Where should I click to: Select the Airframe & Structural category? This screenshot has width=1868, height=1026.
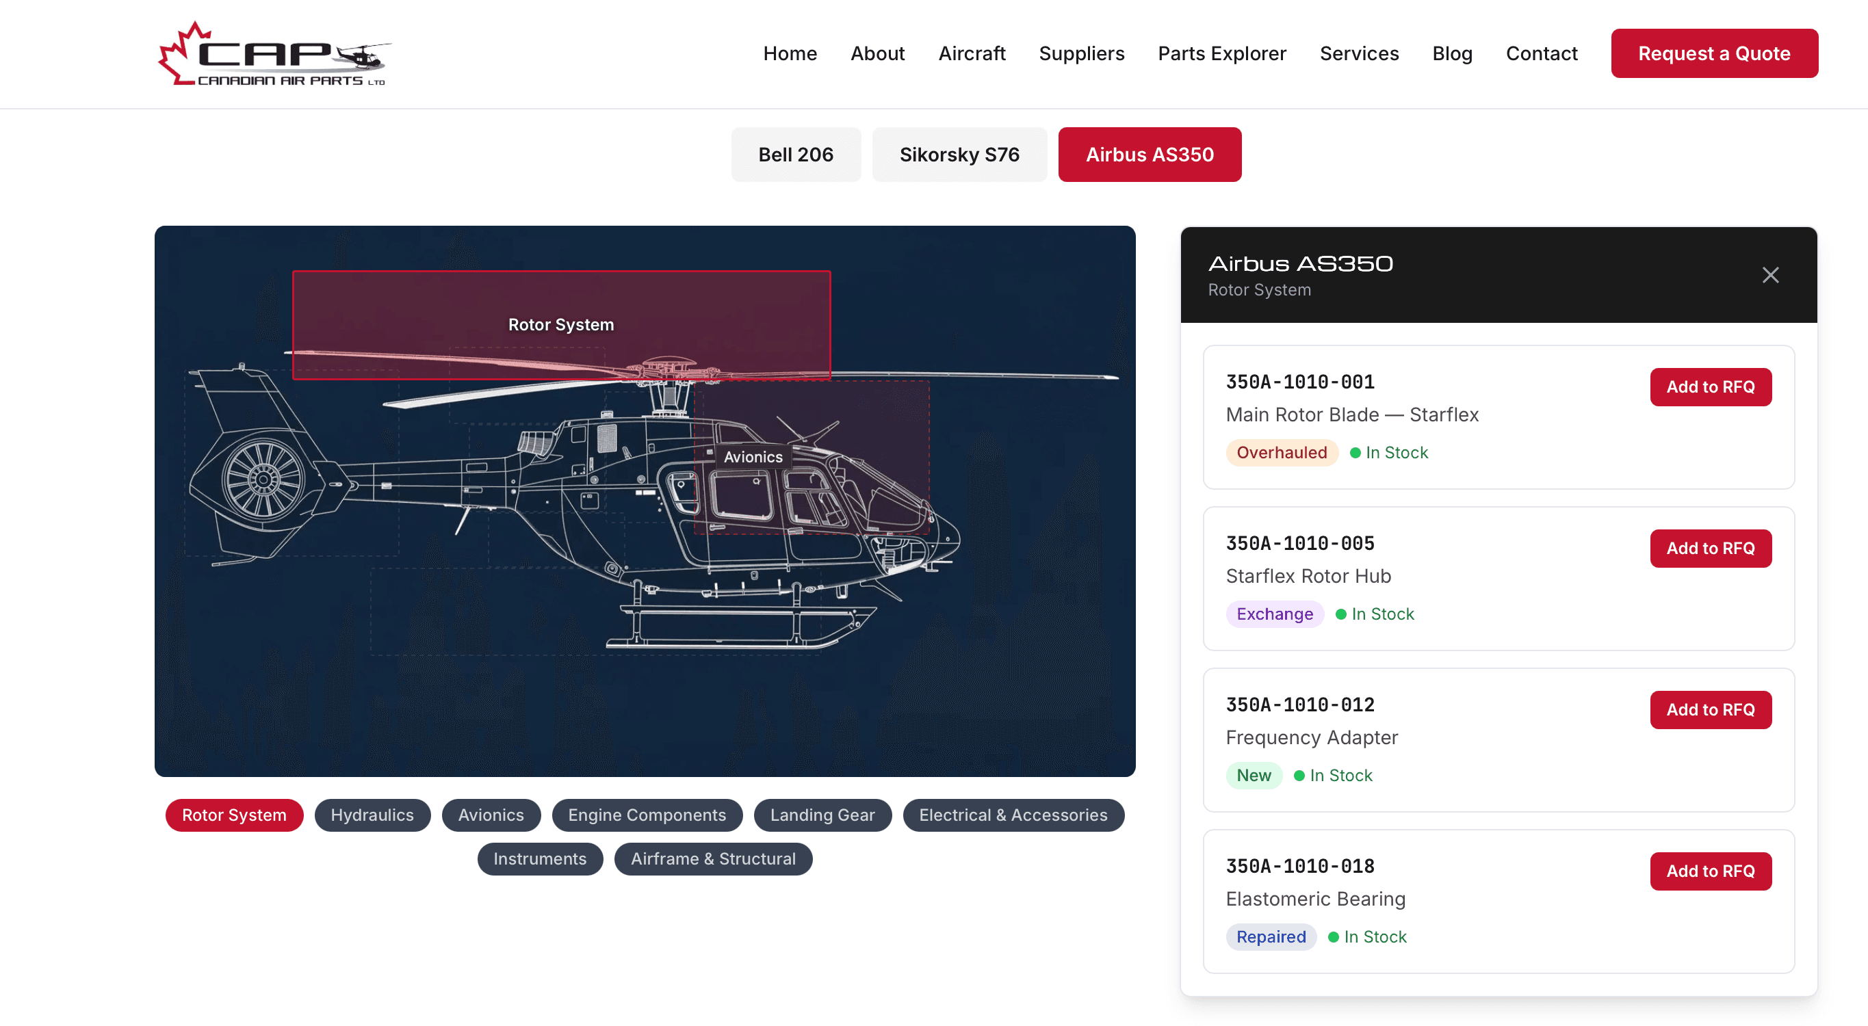click(713, 858)
